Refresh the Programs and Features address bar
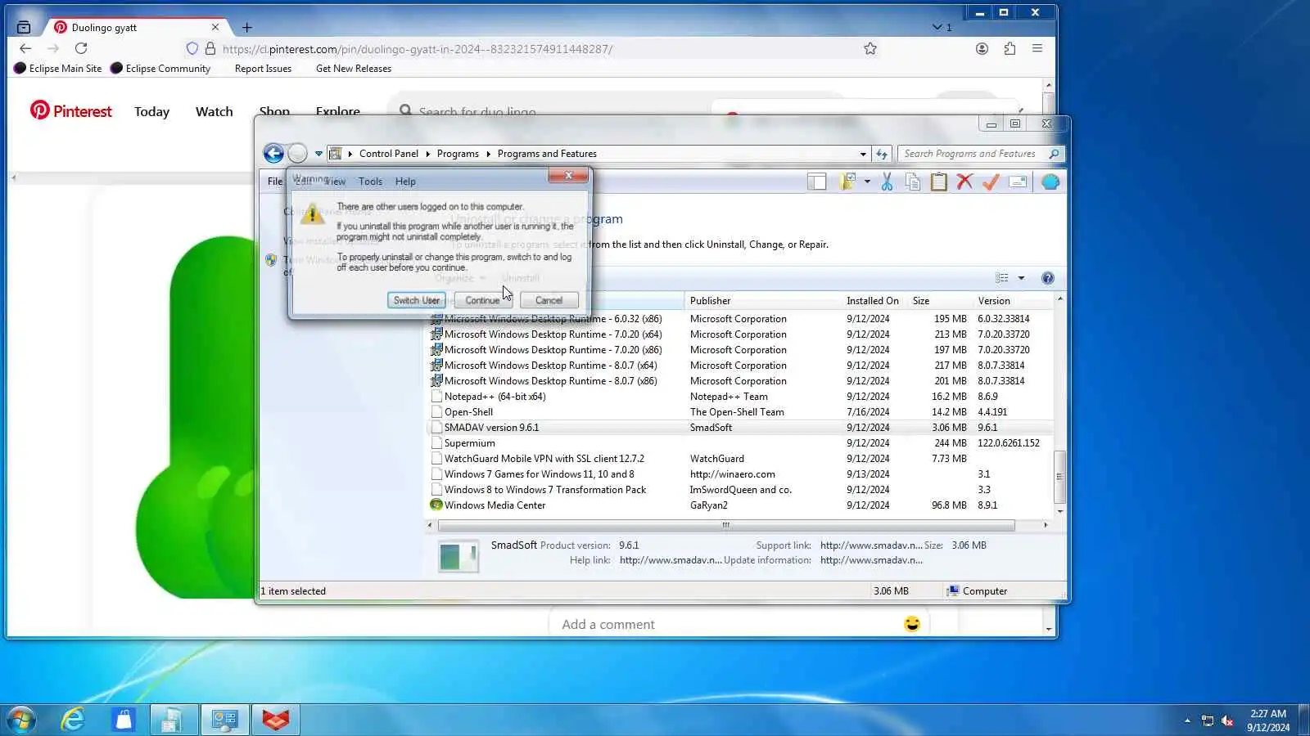The width and height of the screenshot is (1310, 736). point(882,154)
